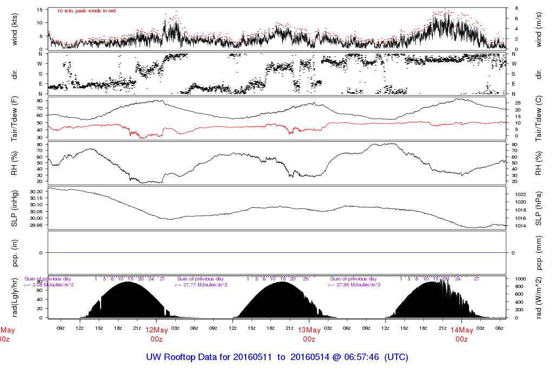The width and height of the screenshot is (554, 379).
Task: Select the "rad(Lgly/hr)" axis label
Action: (15, 298)
